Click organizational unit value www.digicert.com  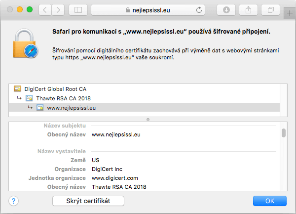pos(115,178)
